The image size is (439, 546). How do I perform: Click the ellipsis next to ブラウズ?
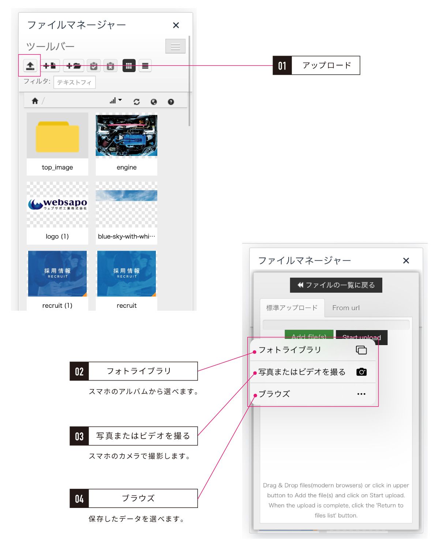click(361, 394)
